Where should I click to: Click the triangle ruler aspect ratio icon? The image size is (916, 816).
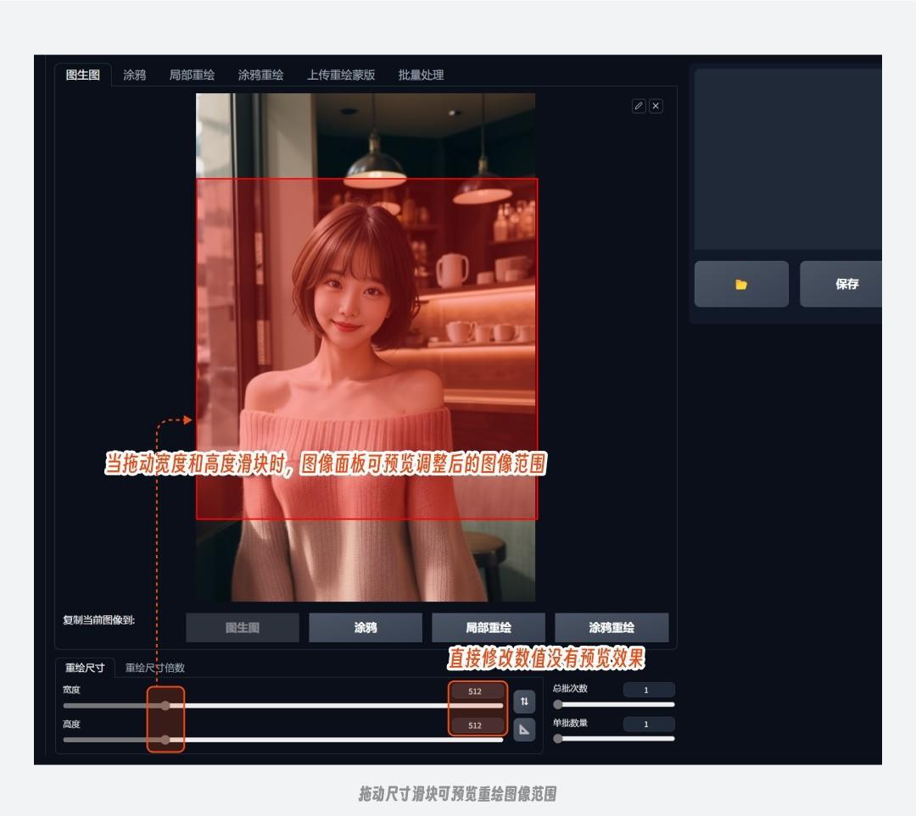(x=524, y=730)
